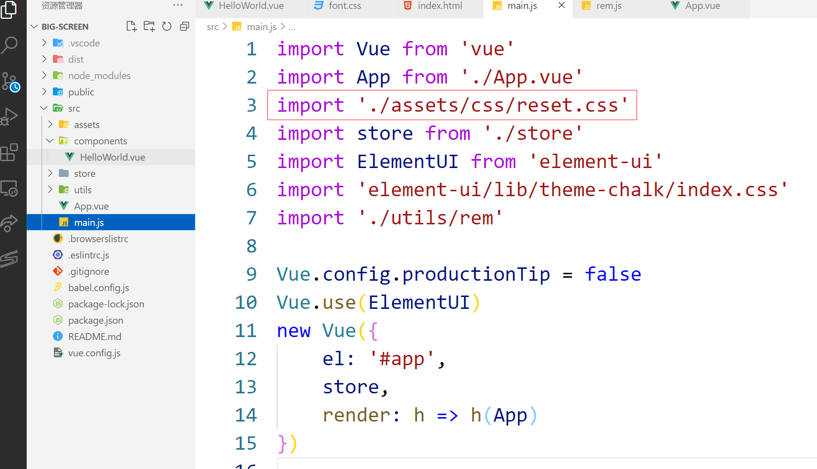Screen dimensions: 817x469
Task: Open the .eslintrc.js file
Action: pyautogui.click(x=111, y=255)
